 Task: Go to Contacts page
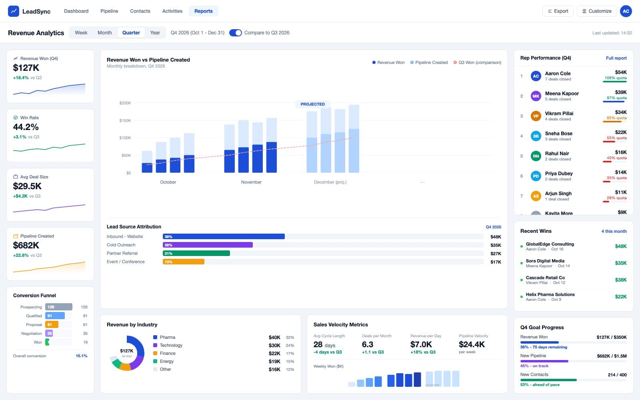(140, 11)
